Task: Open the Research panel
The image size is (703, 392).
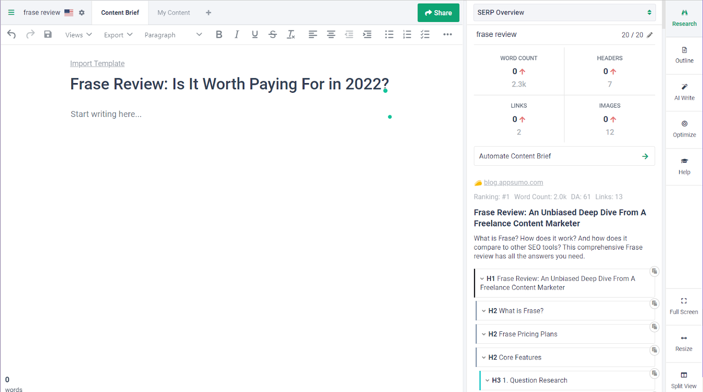Action: pyautogui.click(x=685, y=18)
